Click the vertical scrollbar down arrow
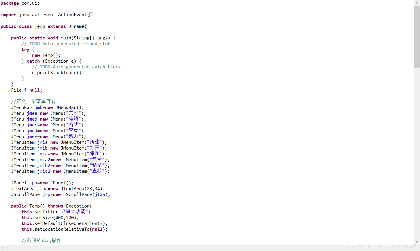This screenshot has width=420, height=251. 417,242
